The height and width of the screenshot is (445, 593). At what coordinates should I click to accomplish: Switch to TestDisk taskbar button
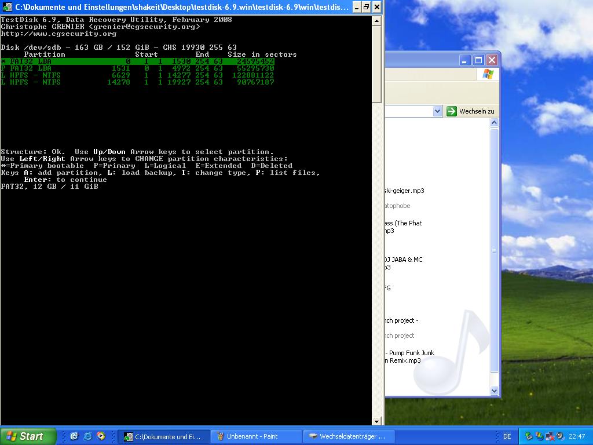pyautogui.click(x=163, y=437)
